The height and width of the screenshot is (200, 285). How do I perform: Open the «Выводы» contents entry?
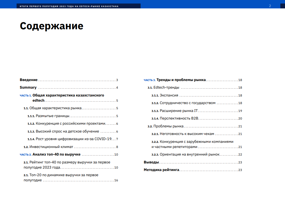[193, 162]
